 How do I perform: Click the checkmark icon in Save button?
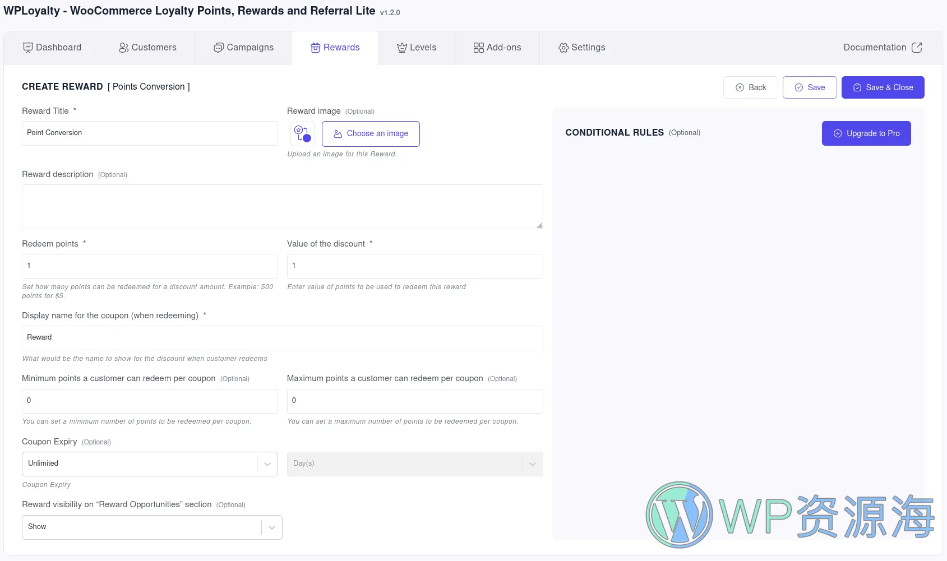(799, 87)
